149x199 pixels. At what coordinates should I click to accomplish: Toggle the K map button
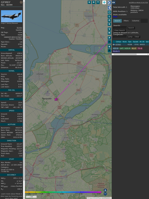109,24
